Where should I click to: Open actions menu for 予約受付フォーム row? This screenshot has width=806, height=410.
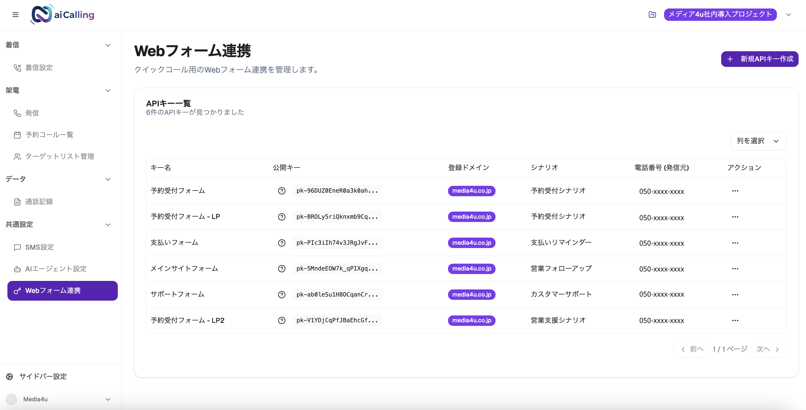[x=736, y=191]
